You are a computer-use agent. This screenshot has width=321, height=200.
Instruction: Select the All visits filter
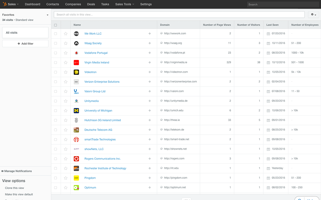click(x=25, y=32)
